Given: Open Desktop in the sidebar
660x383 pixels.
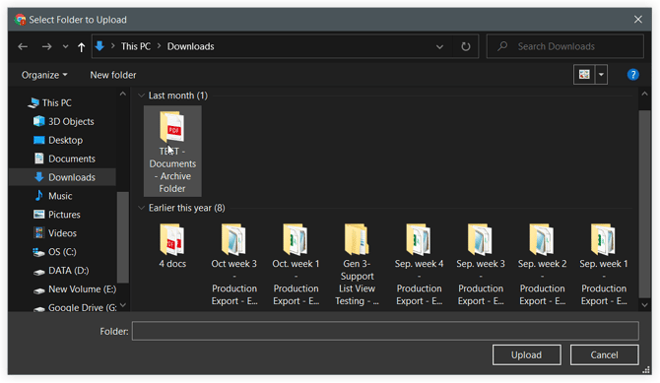Looking at the screenshot, I should click(x=58, y=140).
